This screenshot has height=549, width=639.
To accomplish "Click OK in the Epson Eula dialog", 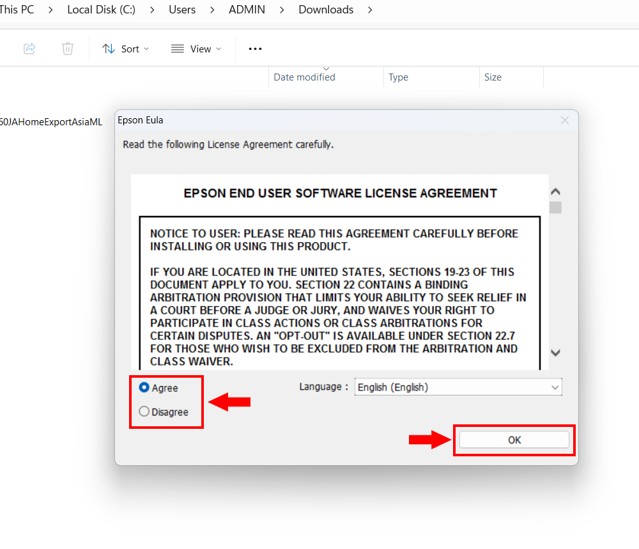I will (514, 440).
